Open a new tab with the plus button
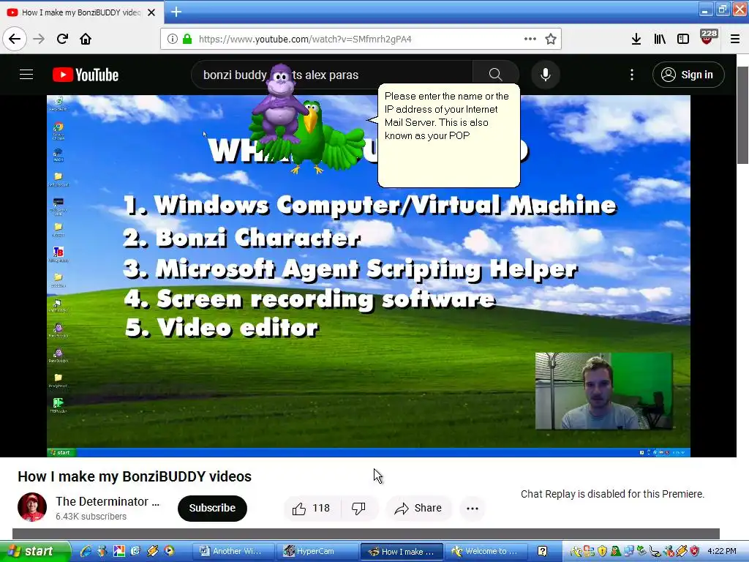The width and height of the screenshot is (749, 562). (x=176, y=12)
